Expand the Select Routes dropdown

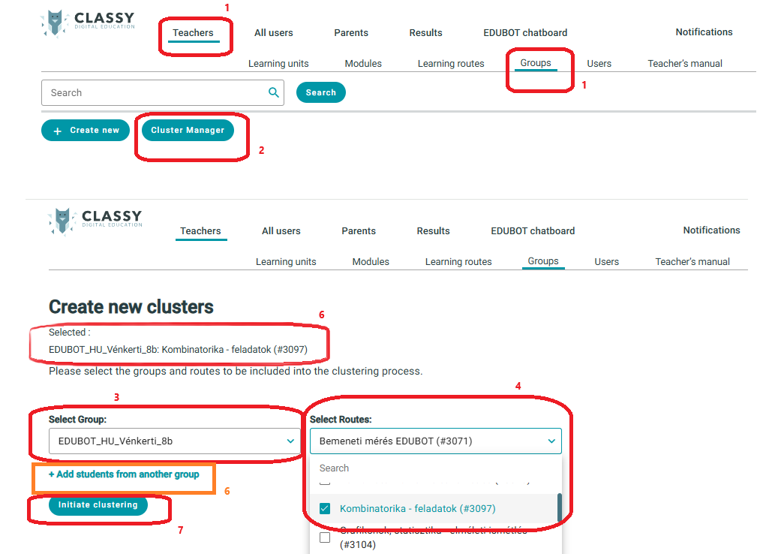coord(435,441)
